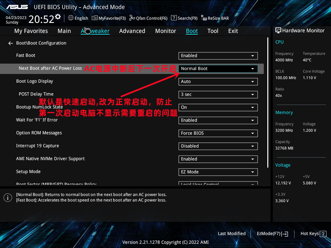331x248 pixels.
Task: Click the ReSize BAR icon
Action: click(204, 18)
